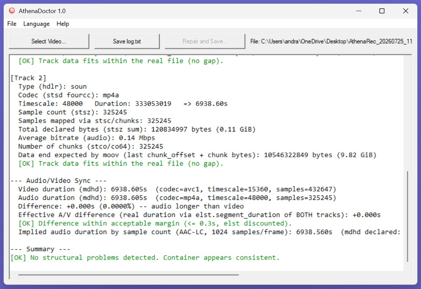Viewport: 421px width, 289px height.
Task: Open the Help menu
Action: tap(63, 24)
